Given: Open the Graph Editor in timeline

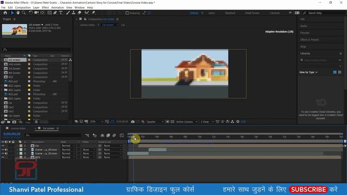Looking at the screenshot, I should click(x=121, y=135).
